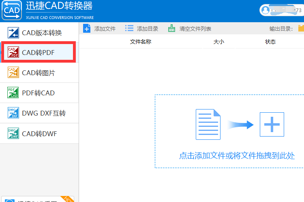The height and width of the screenshot is (202, 304).
Task: Select the CAD版本转换 menu entry
Action: point(39,32)
